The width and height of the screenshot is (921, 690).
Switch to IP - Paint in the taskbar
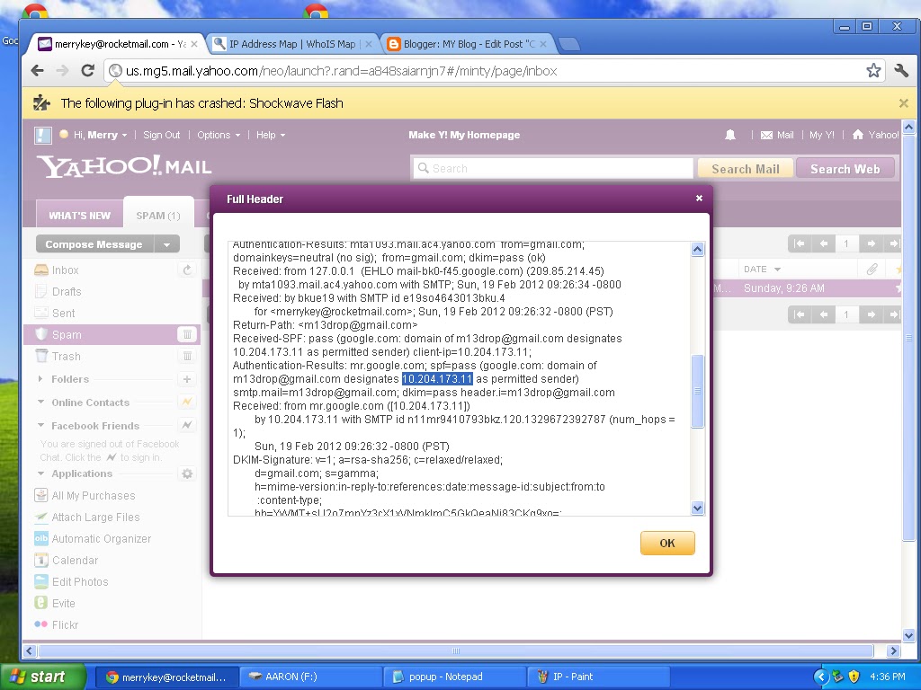pos(598,677)
